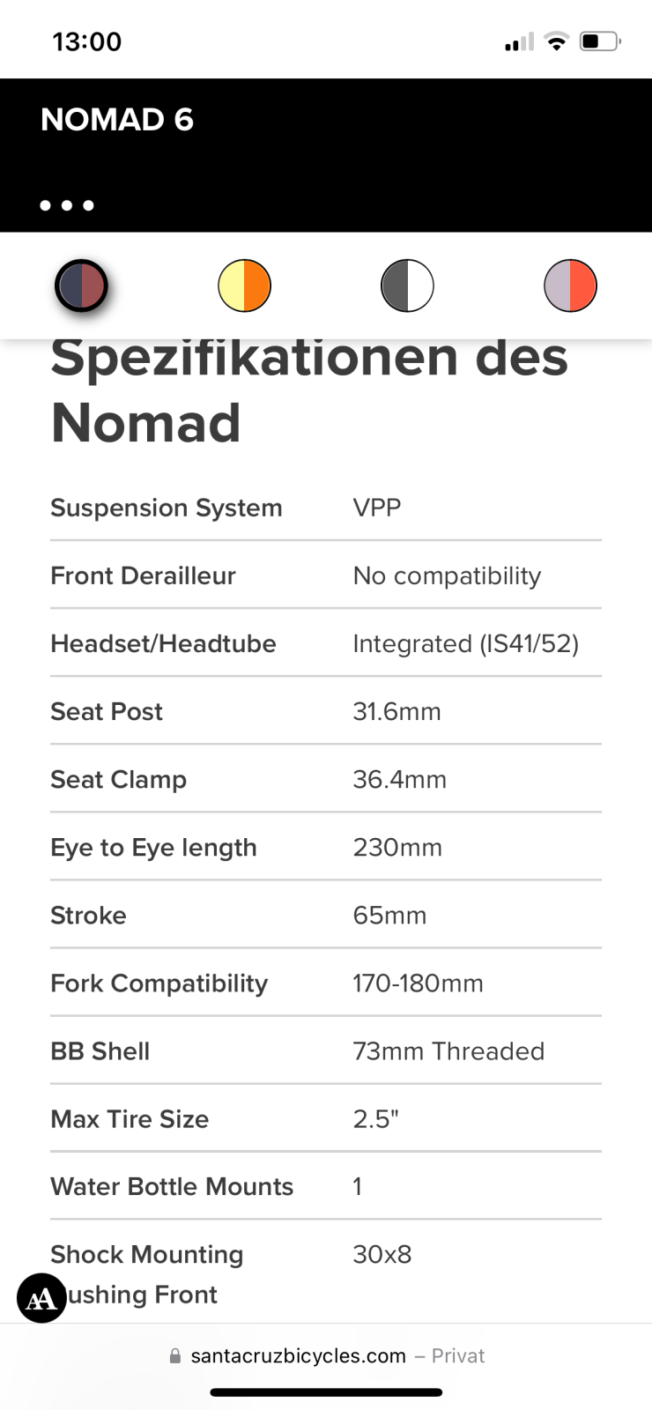The width and height of the screenshot is (652, 1410).
Task: Tap the battery indicator icon
Action: click(x=600, y=41)
